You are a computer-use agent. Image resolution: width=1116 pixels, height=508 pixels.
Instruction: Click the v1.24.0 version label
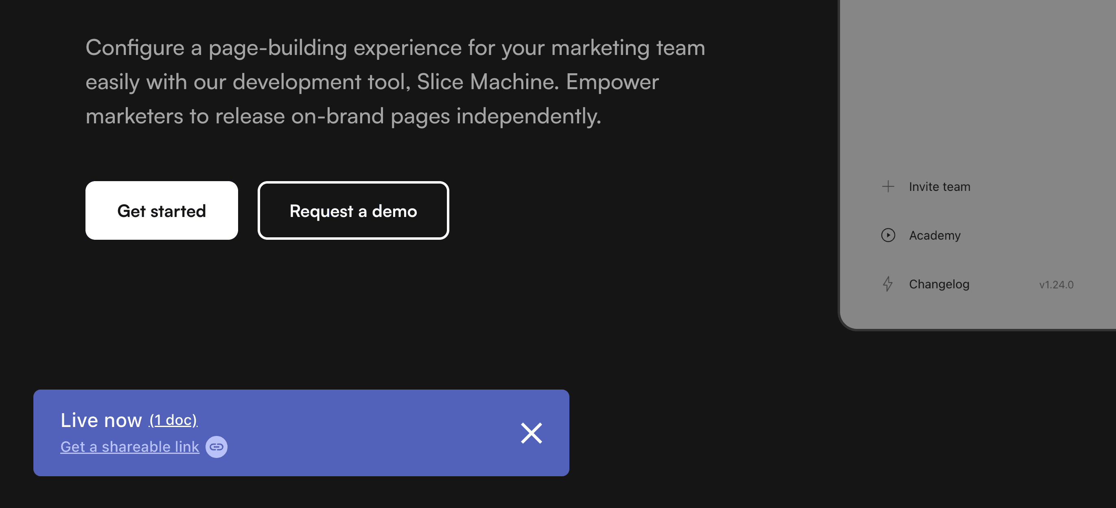coord(1056,285)
